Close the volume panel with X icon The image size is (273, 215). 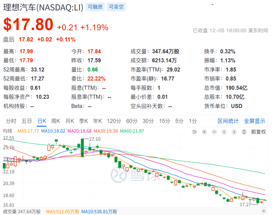[x=264, y=211]
